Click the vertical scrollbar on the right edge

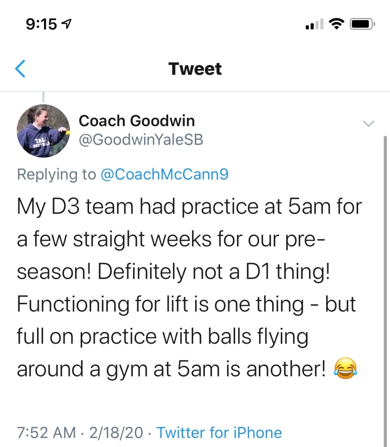[x=385, y=262]
